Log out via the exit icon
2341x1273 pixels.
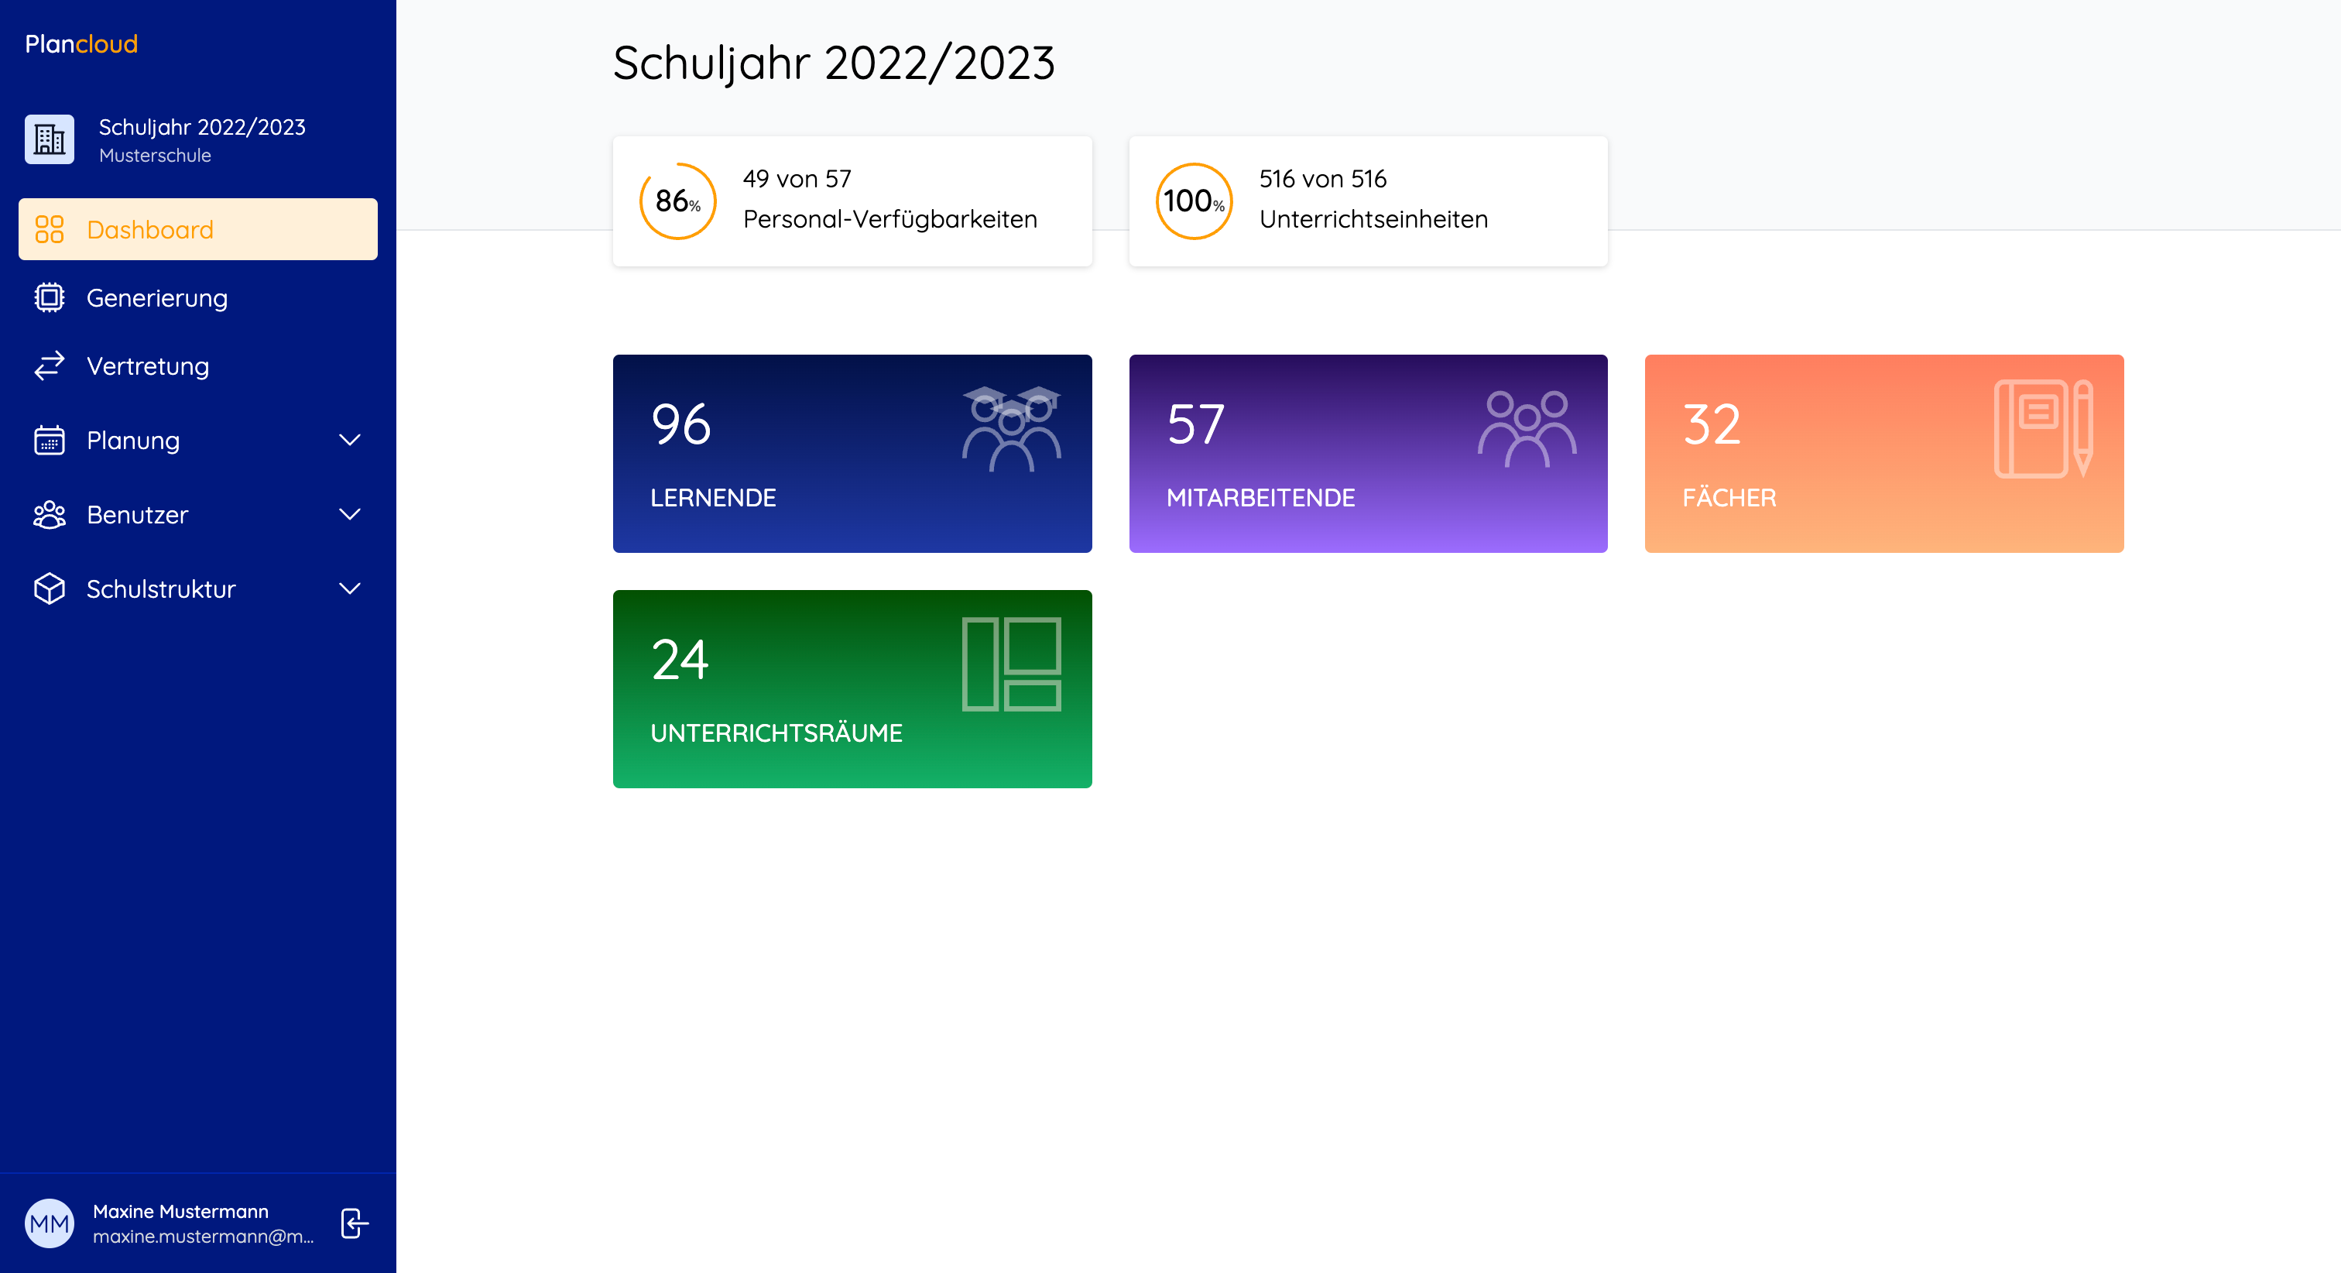pos(354,1223)
